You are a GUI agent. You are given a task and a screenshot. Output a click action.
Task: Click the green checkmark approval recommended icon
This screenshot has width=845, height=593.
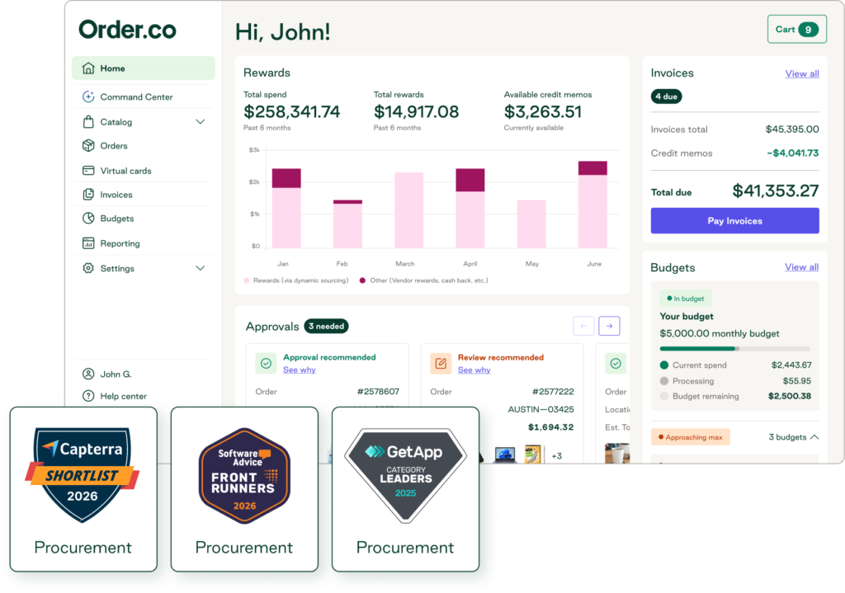[x=266, y=364]
